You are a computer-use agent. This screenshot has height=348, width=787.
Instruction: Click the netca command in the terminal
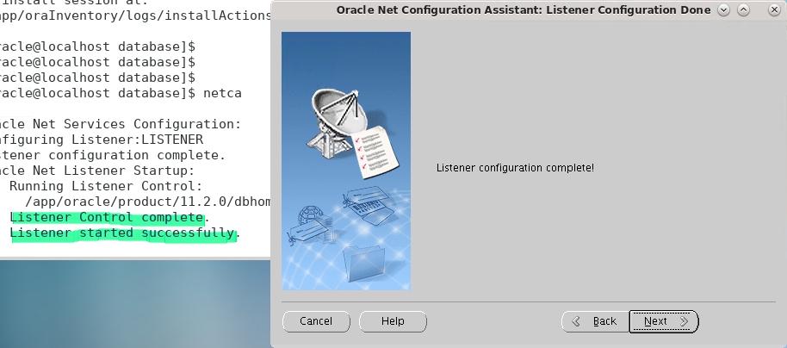pos(222,93)
